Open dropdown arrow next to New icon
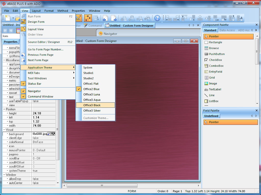The image size is (261, 195). point(13,18)
